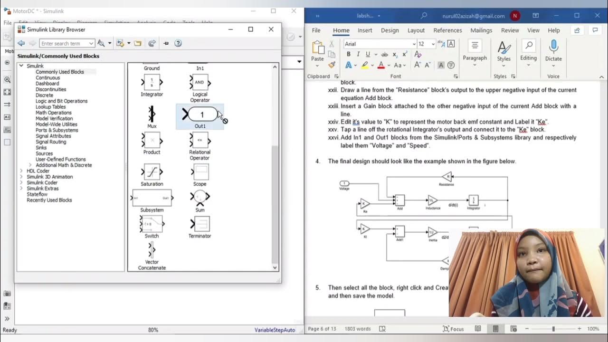Expand the Simulink Extras node
This screenshot has height=342, width=608.
[21, 188]
